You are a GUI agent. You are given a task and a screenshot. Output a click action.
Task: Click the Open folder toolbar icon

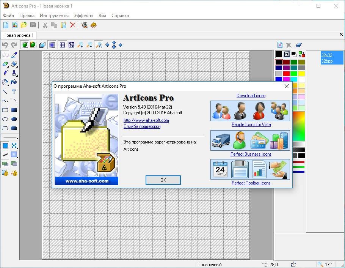coord(24,25)
